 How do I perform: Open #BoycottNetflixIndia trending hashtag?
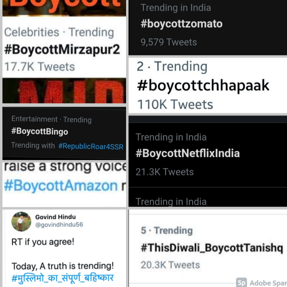pos(188,153)
